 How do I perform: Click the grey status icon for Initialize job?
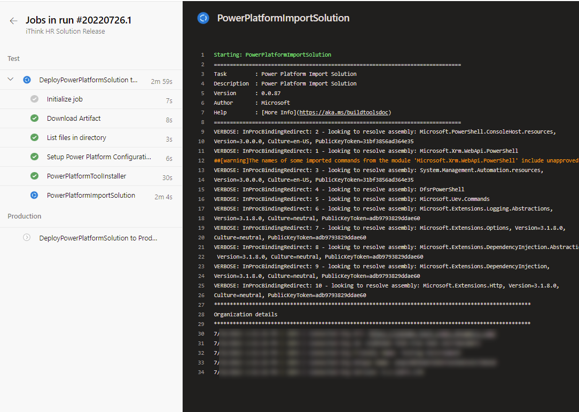click(35, 99)
